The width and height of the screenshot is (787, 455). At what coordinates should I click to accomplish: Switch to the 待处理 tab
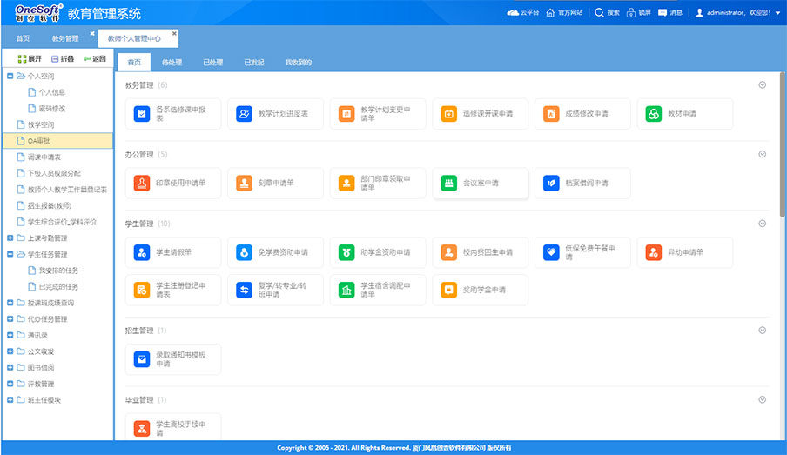(172, 63)
